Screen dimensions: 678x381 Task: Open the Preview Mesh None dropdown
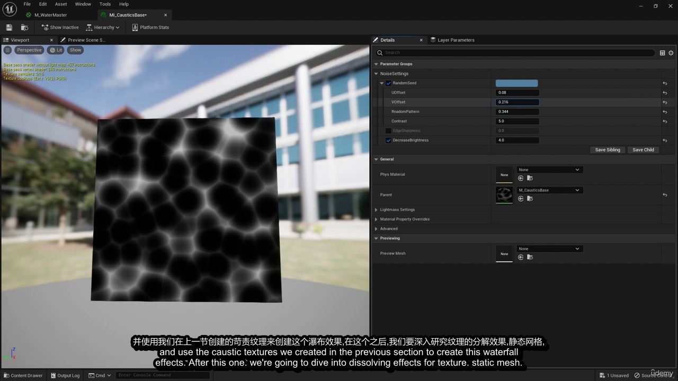point(549,249)
